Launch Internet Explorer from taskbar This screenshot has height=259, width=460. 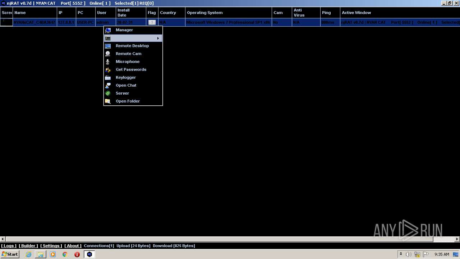tap(28, 254)
